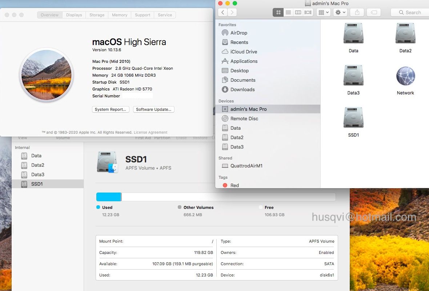Click the Free value 106.93 GB
Viewport: 429px width, 291px height.
[274, 215]
